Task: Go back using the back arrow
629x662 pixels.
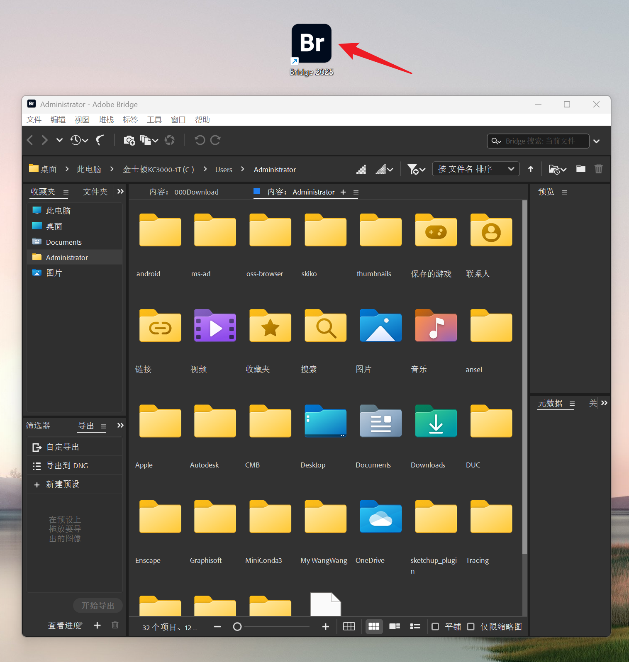Action: [30, 140]
